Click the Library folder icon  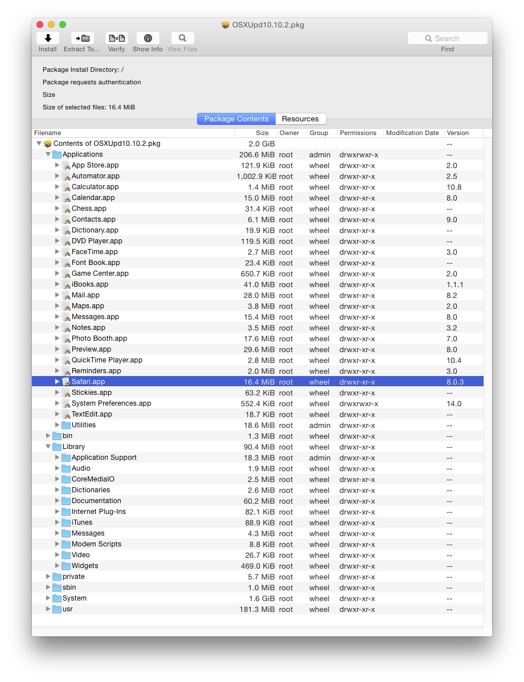(x=57, y=447)
